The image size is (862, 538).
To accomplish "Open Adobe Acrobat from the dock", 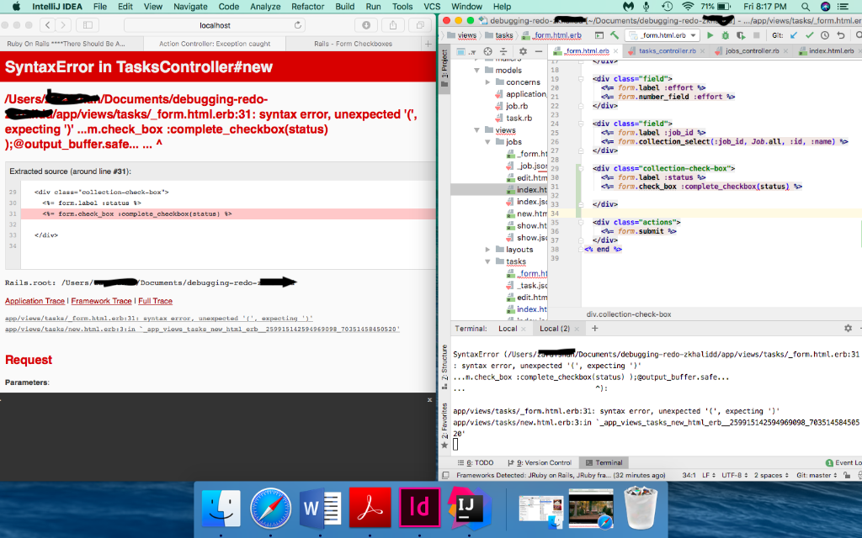I will [370, 508].
